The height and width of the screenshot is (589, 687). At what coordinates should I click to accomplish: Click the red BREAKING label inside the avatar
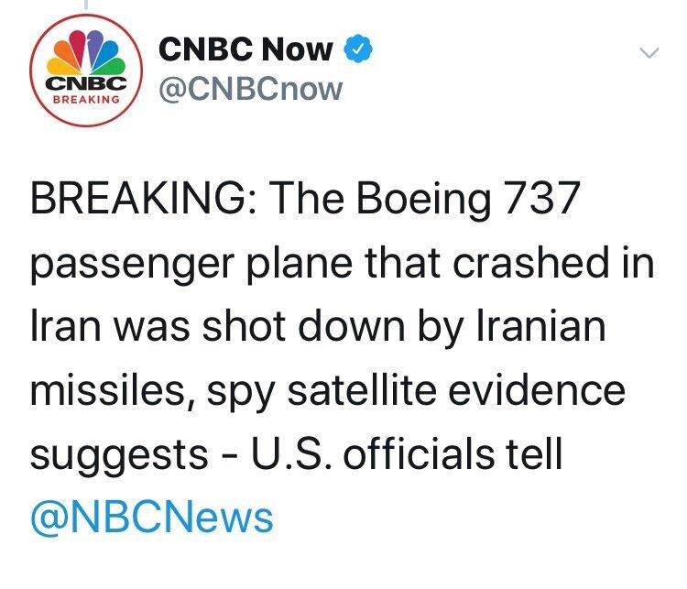click(x=85, y=100)
